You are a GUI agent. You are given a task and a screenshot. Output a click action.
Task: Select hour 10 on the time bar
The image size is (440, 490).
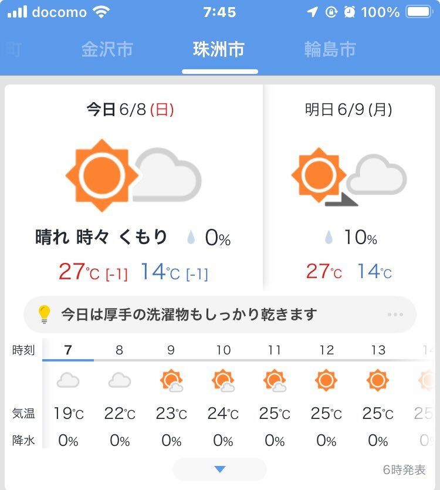[x=224, y=350]
